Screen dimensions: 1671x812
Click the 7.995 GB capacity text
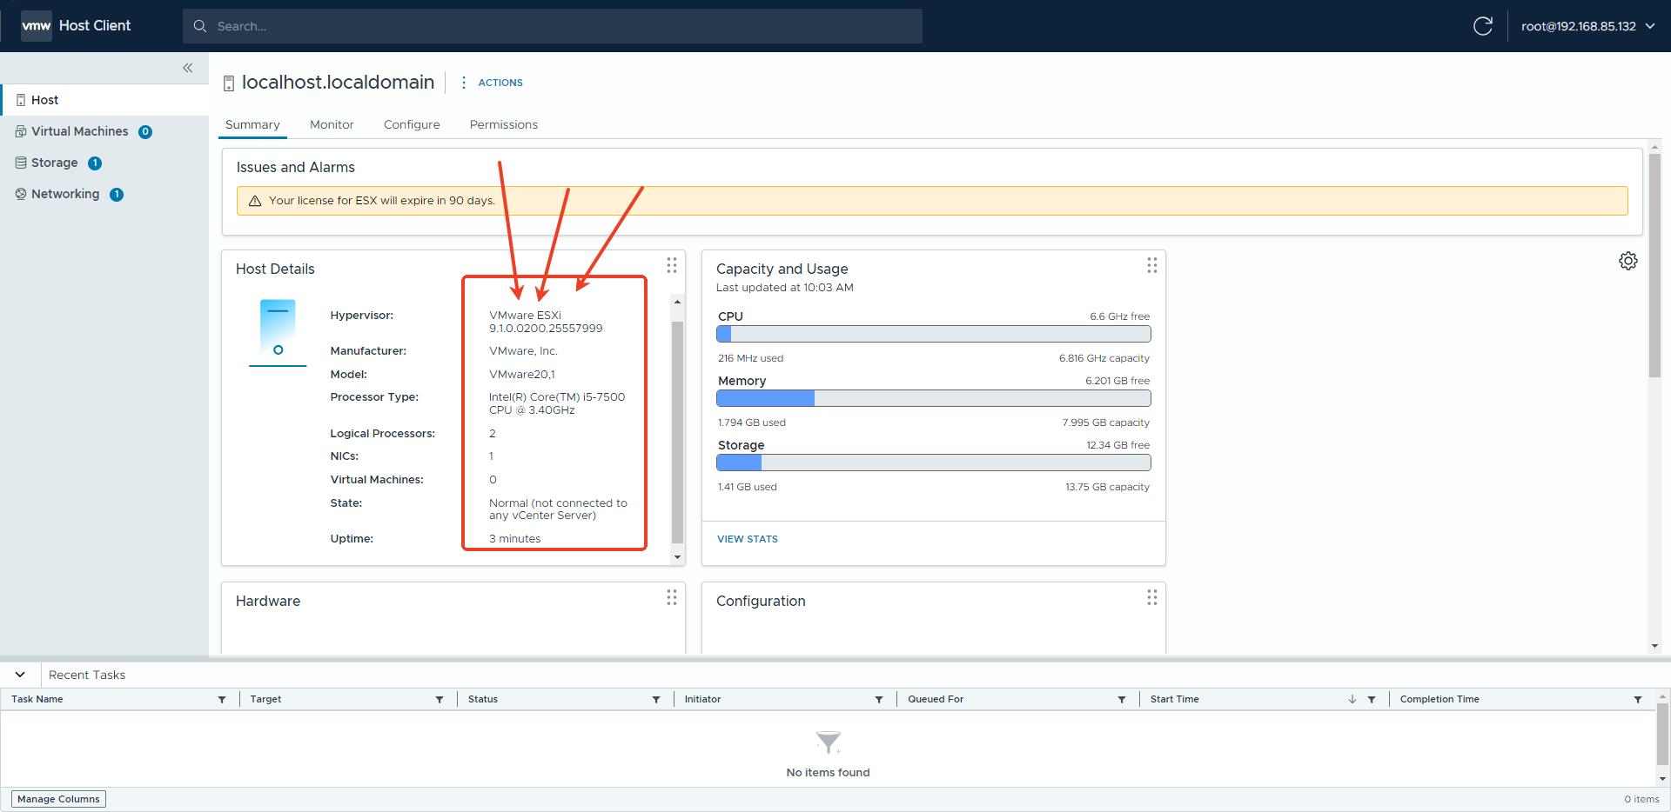point(1106,423)
